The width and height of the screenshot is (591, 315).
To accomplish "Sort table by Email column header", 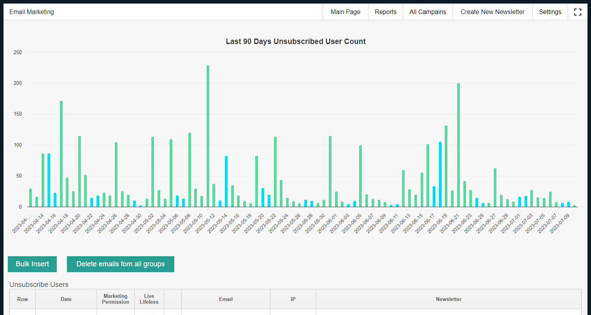I will click(x=226, y=299).
